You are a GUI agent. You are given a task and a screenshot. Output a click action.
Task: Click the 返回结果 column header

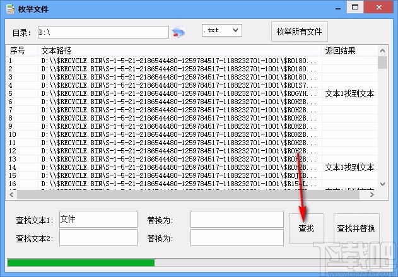coord(349,50)
